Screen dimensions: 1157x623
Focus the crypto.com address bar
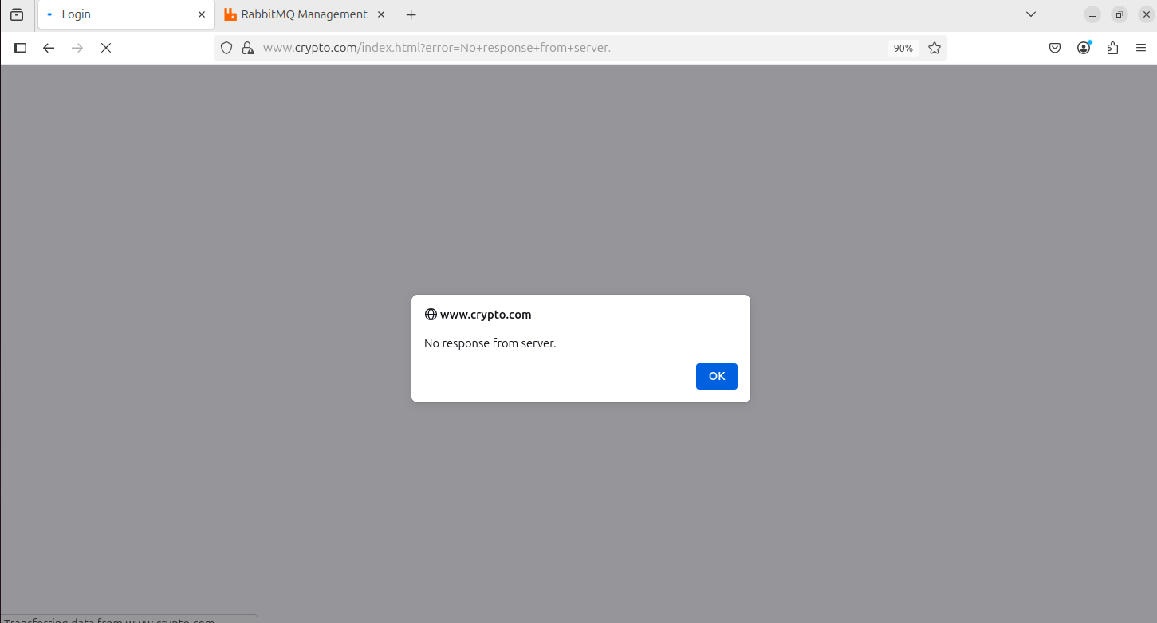[x=558, y=48]
